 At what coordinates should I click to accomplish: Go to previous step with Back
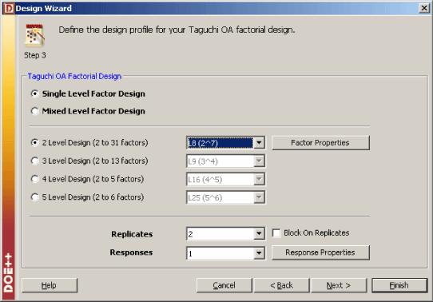point(281,285)
